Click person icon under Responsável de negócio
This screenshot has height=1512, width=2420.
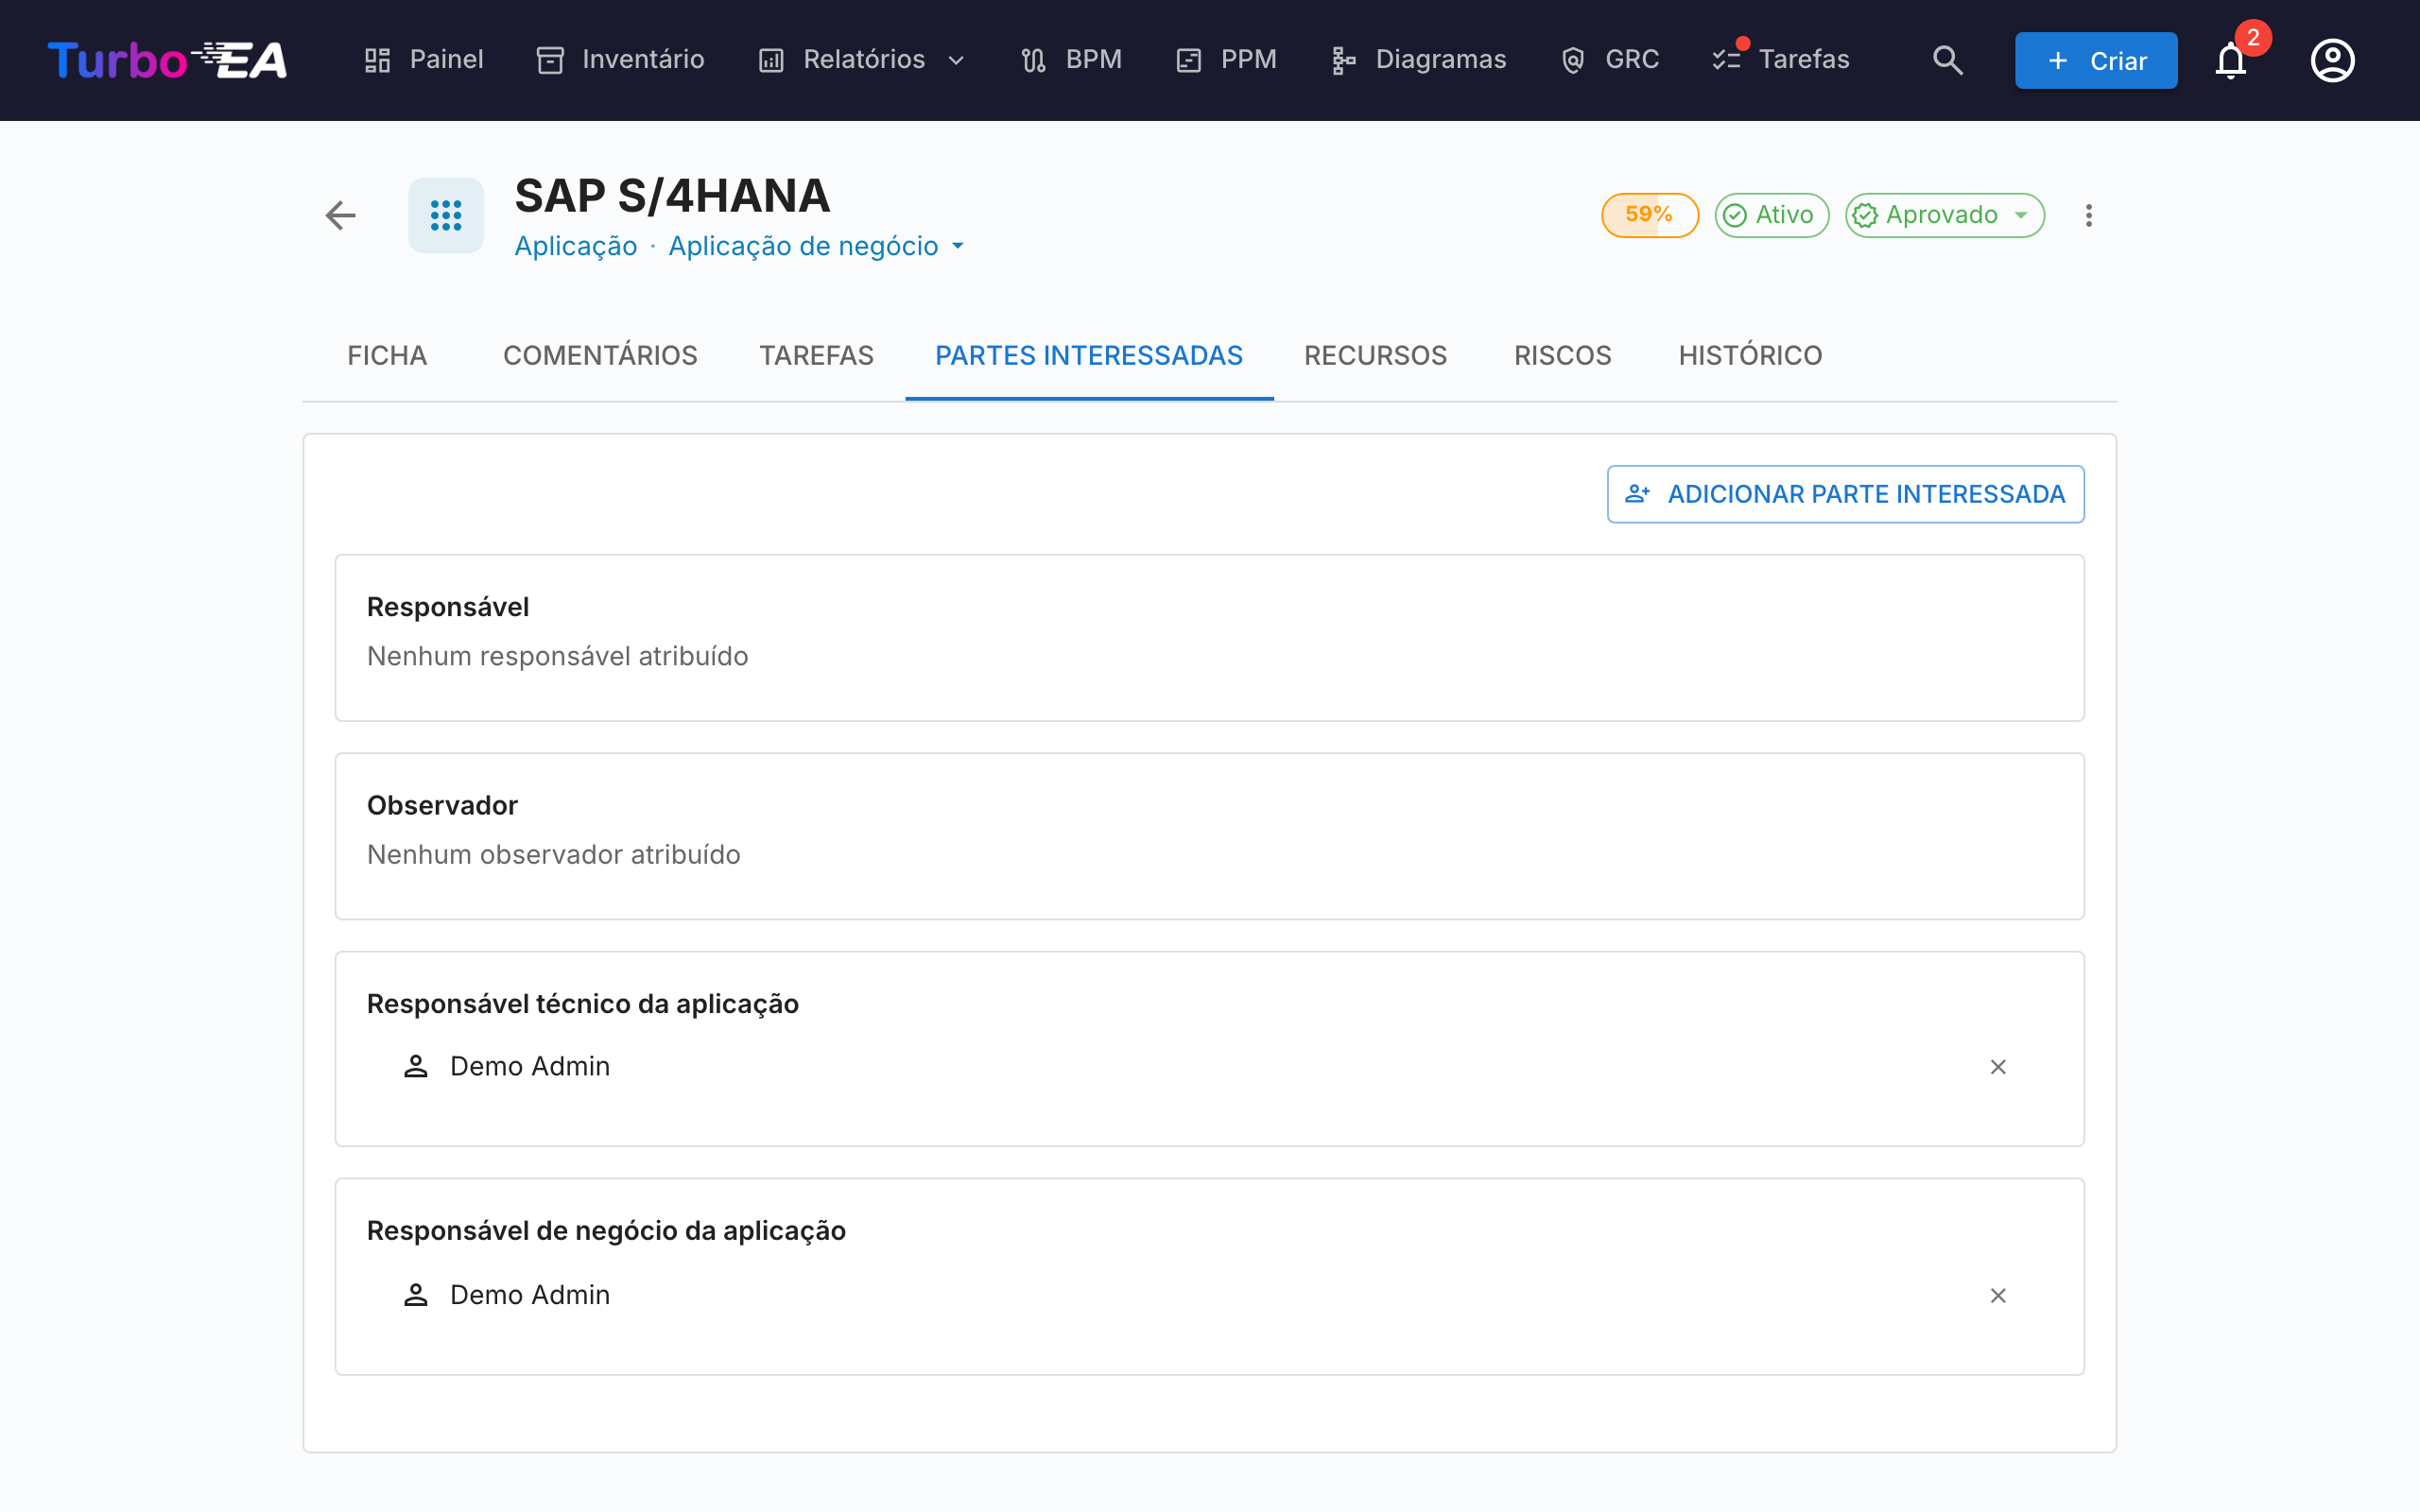[x=416, y=1295]
